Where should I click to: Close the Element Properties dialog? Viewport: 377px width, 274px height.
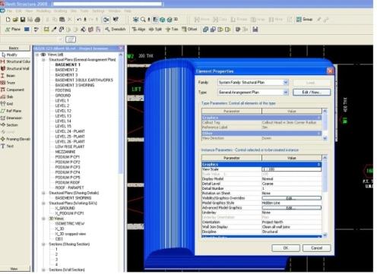click(330, 71)
